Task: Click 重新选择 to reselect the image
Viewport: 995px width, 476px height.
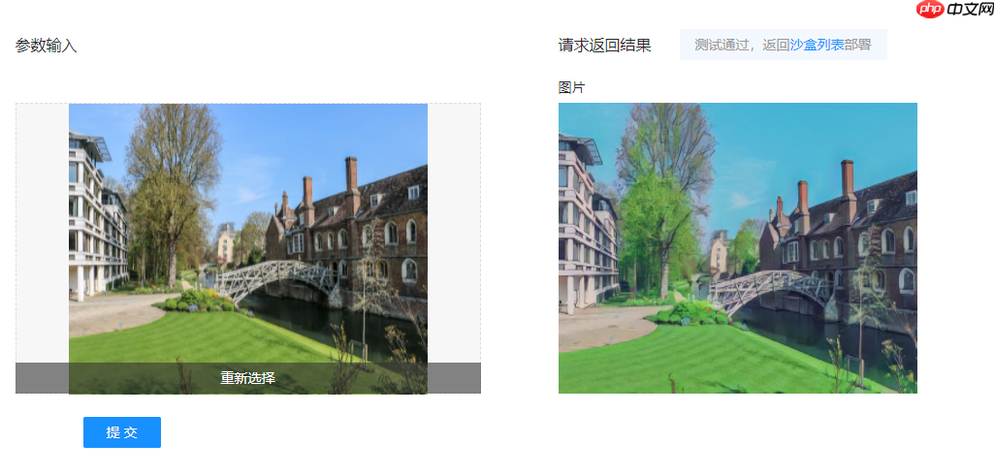Action: coord(247,378)
